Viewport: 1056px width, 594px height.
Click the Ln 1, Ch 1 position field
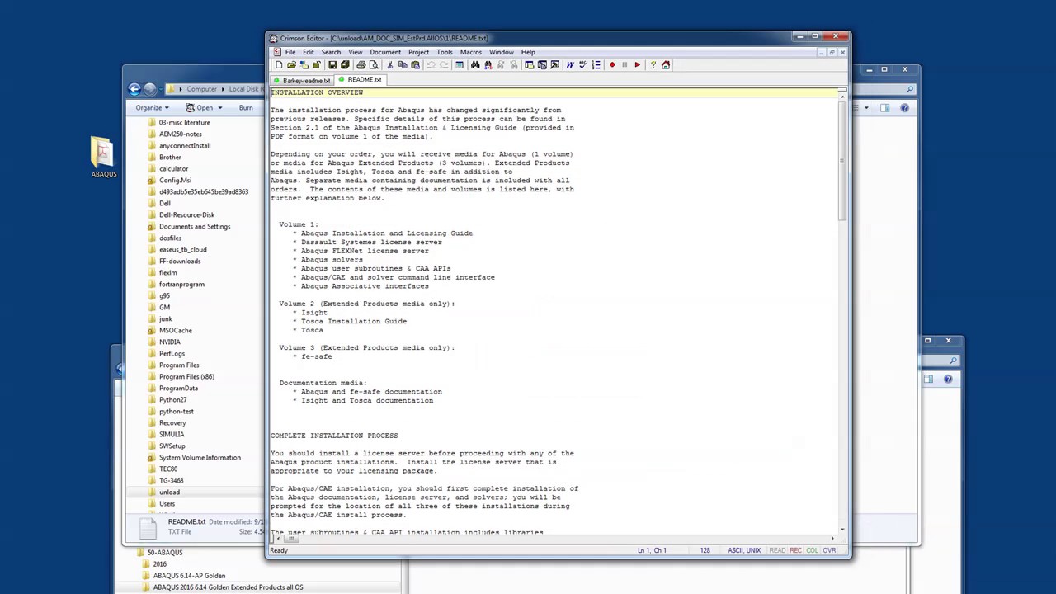(652, 550)
